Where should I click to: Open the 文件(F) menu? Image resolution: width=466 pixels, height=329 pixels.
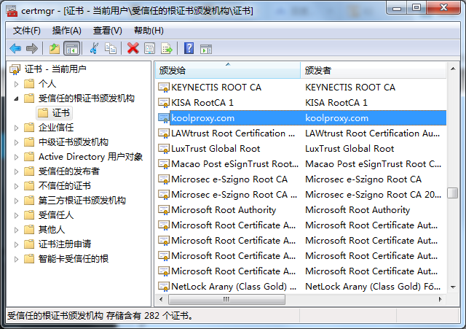point(27,31)
